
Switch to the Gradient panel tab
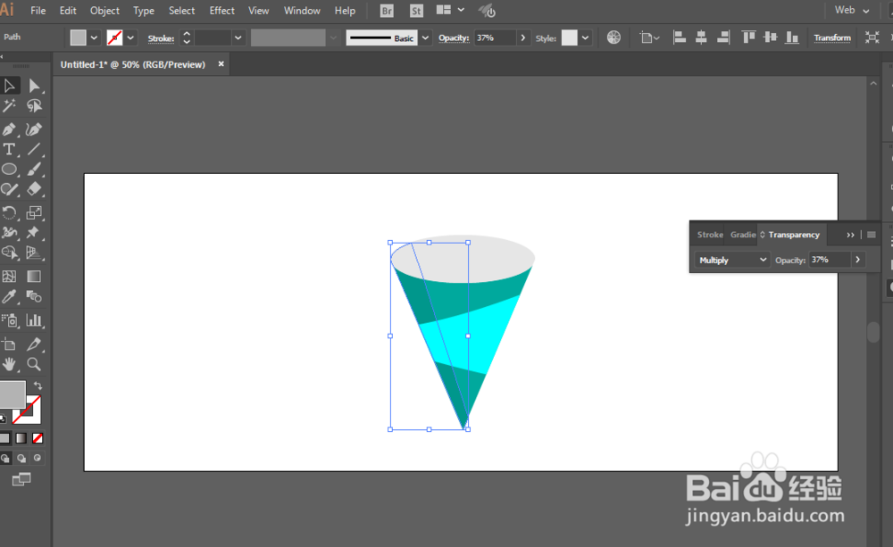click(743, 235)
